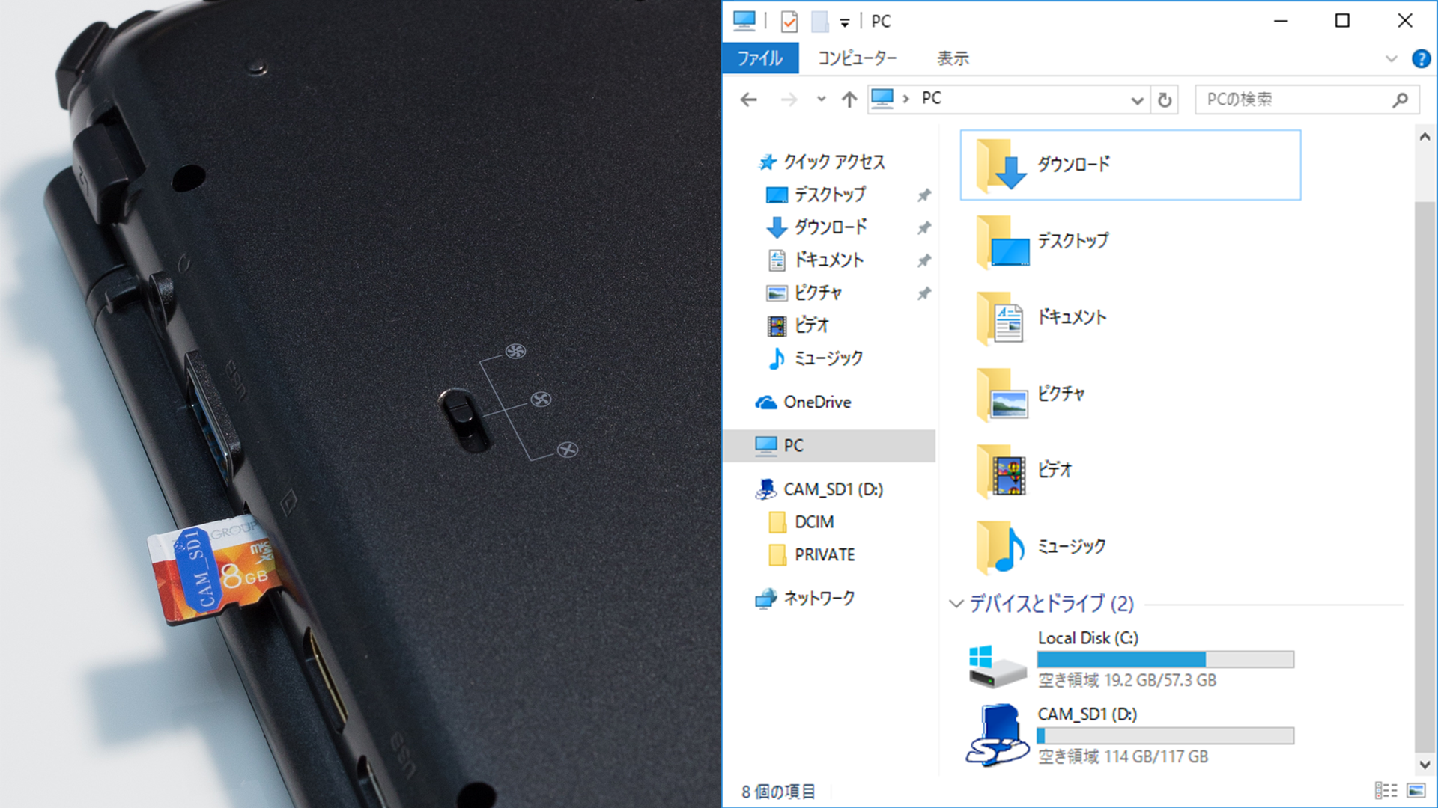This screenshot has width=1438, height=808.
Task: Click the CAM_SD1 drive capacity bar
Action: click(x=1165, y=736)
